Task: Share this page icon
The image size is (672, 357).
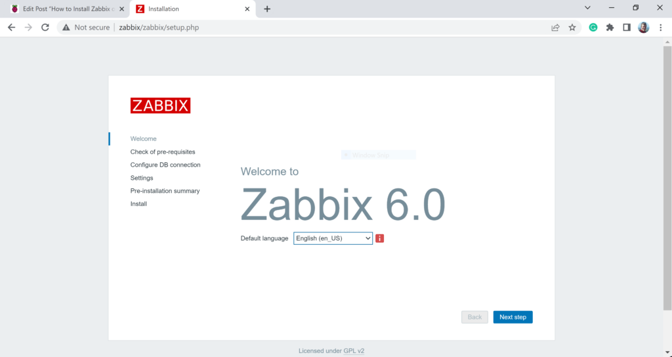Action: tap(555, 28)
